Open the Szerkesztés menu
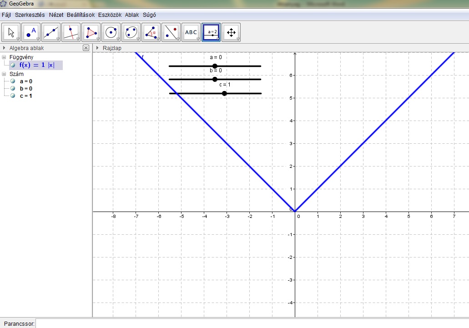Image resolution: width=469 pixels, height=328 pixels. point(30,15)
